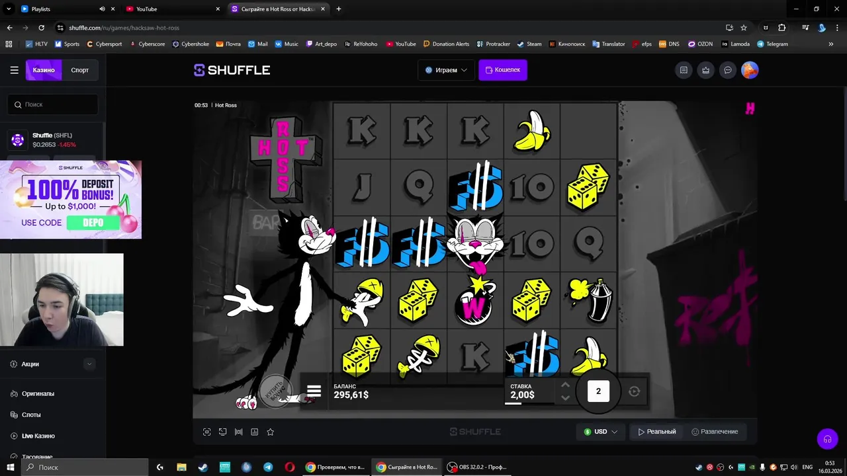This screenshot has height=476, width=847.
Task: Show more bookmarks with double chevron
Action: [831, 44]
